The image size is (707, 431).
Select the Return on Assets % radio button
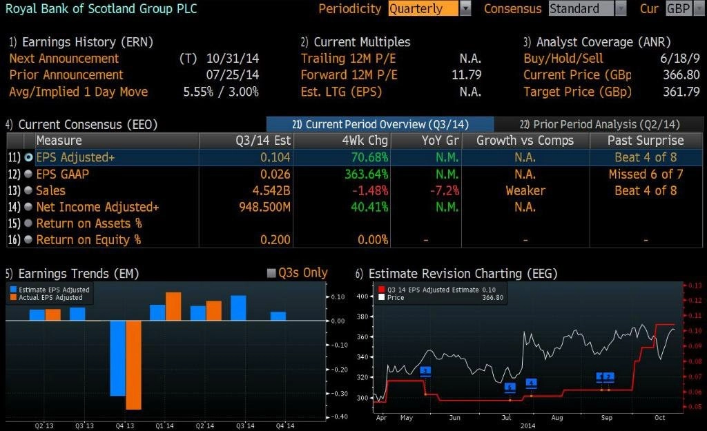coord(28,223)
